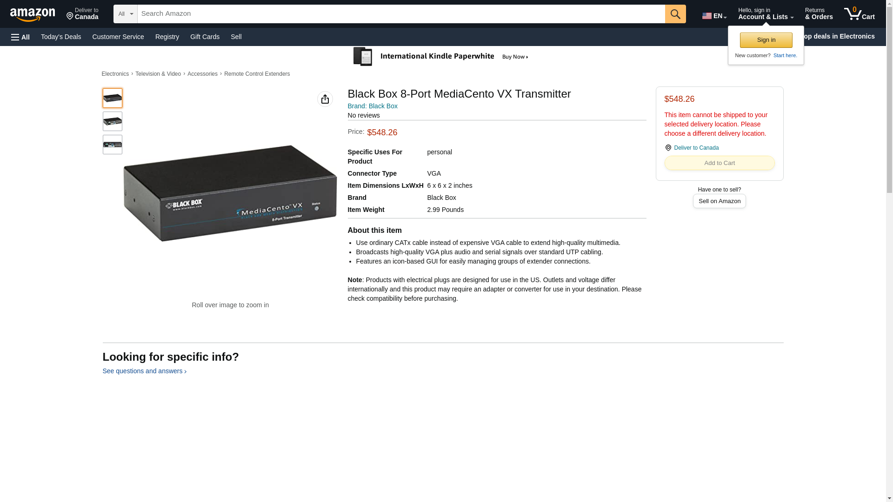The image size is (893, 502).
Task: Open the Brand: Black Box link
Action: pos(373,106)
